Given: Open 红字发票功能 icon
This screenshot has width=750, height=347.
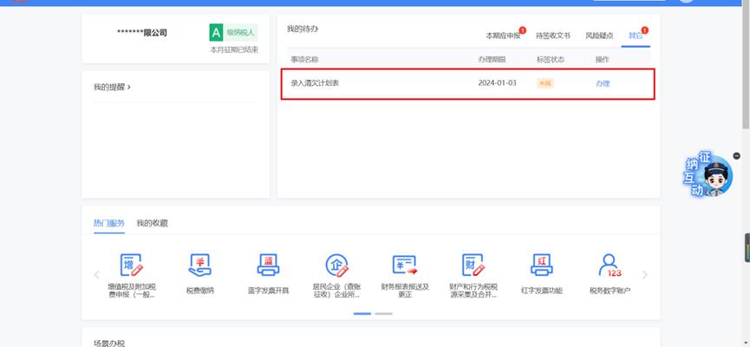Looking at the screenshot, I should (542, 265).
